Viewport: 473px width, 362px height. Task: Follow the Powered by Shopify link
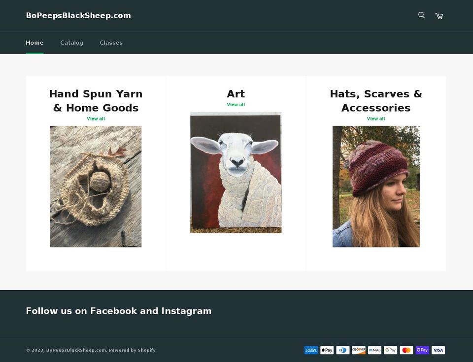pyautogui.click(x=132, y=350)
